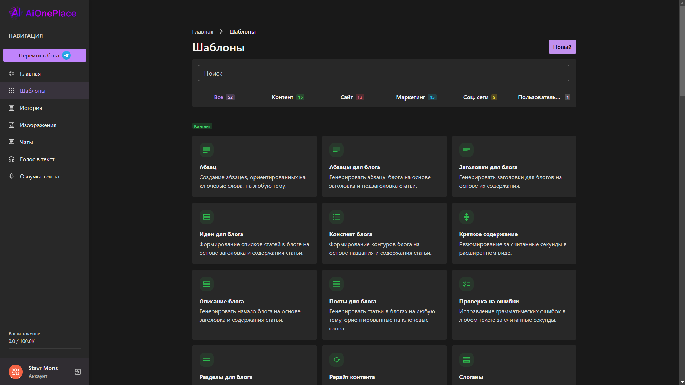Go to Изображения in the sidebar

click(38, 125)
